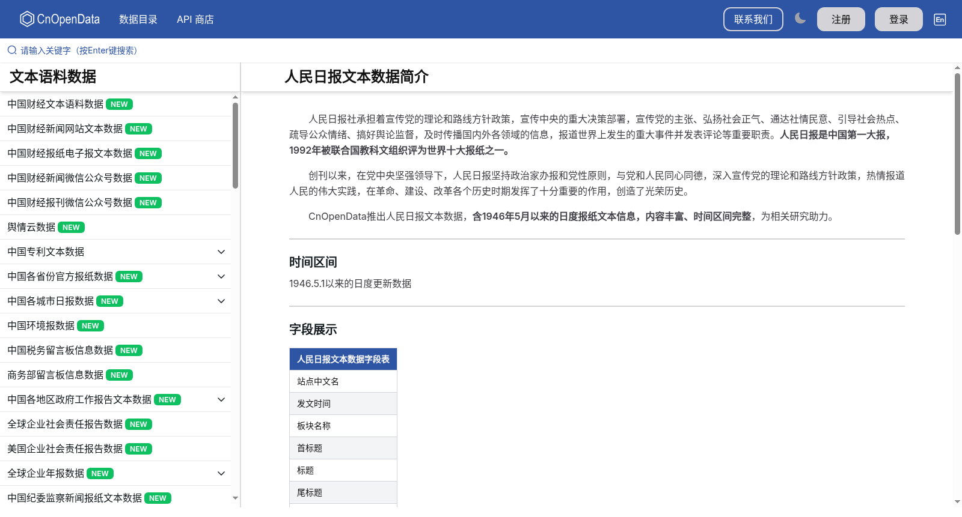
Task: Click the 时间区间 section heading
Action: coord(313,262)
